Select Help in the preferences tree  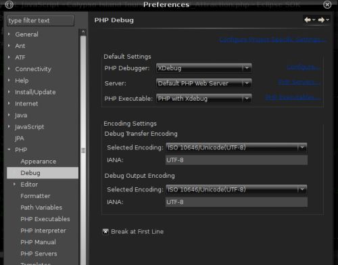point(22,80)
